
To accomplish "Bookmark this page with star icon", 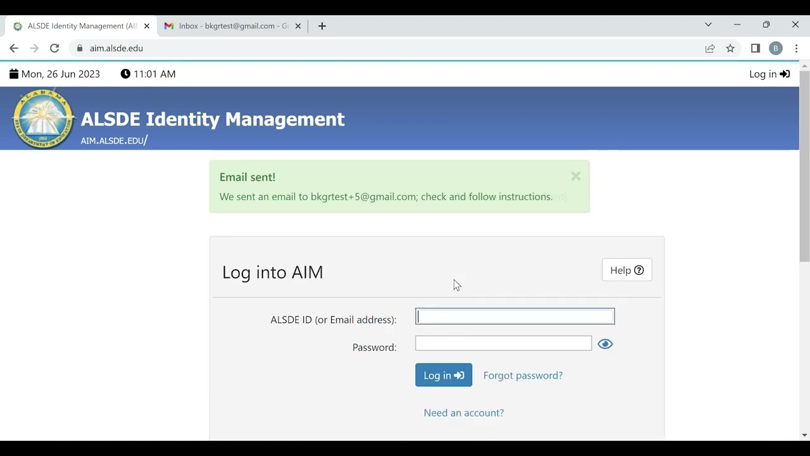I will pyautogui.click(x=730, y=48).
